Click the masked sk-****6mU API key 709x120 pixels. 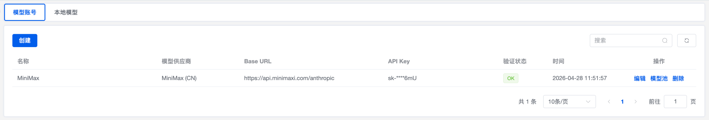(x=402, y=78)
